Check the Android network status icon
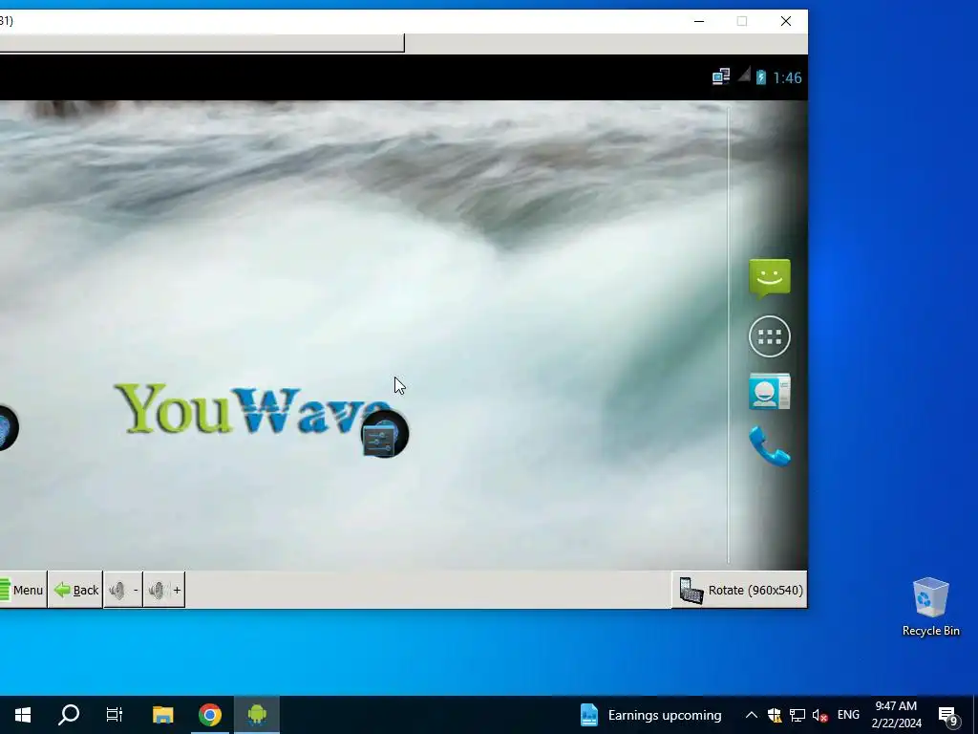 (x=721, y=76)
